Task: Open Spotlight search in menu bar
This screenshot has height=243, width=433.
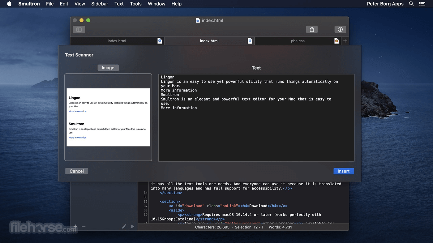Action: click(411, 4)
